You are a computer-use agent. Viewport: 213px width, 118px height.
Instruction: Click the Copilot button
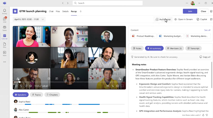(202, 19)
